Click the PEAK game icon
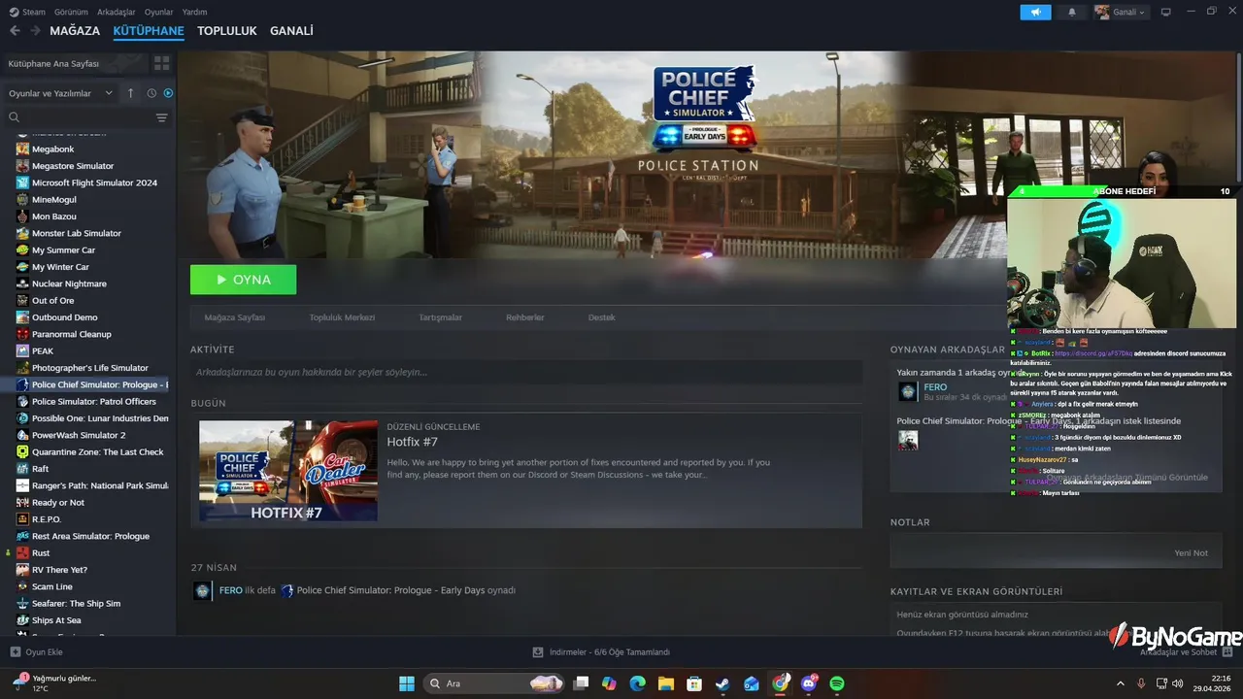Image resolution: width=1243 pixels, height=699 pixels. point(22,351)
